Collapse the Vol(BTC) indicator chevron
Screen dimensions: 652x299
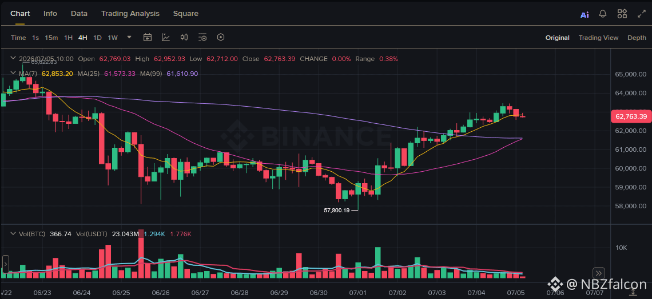13,234
